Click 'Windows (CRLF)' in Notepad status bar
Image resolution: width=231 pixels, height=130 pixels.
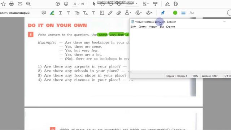(210, 76)
